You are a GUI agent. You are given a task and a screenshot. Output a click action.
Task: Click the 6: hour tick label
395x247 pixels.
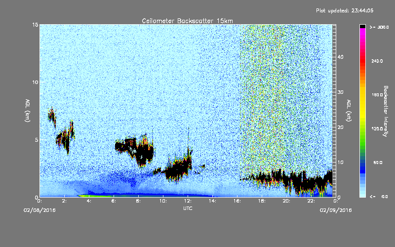click(x=114, y=201)
